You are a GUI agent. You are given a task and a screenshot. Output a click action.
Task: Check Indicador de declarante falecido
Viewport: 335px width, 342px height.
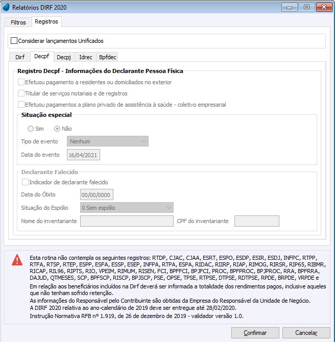pyautogui.click(x=26, y=182)
